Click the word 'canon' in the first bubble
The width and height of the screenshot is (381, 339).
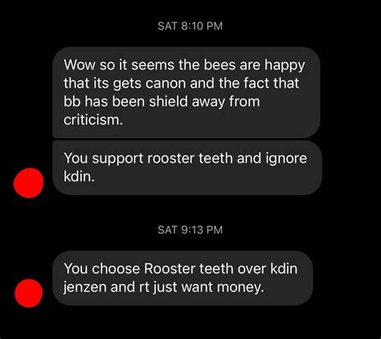pos(166,83)
